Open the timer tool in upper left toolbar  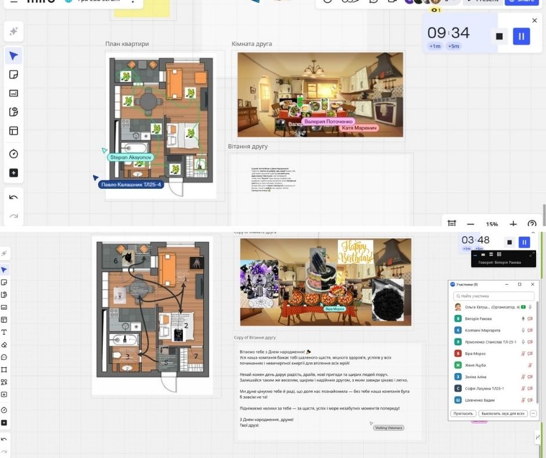click(14, 154)
